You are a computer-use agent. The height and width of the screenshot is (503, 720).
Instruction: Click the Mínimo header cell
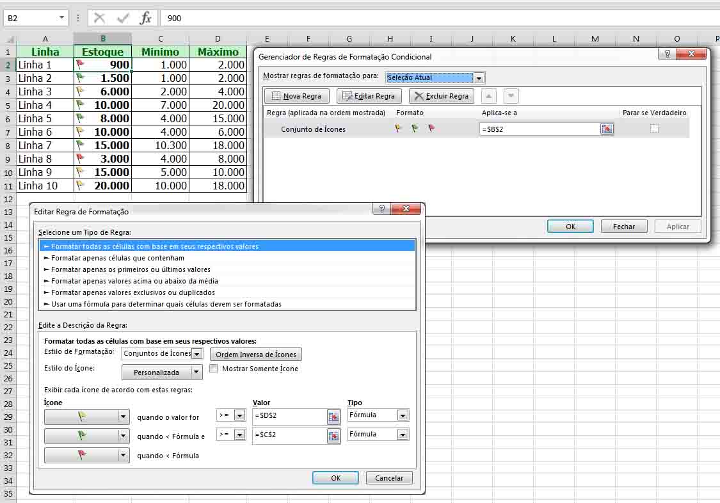pos(160,51)
